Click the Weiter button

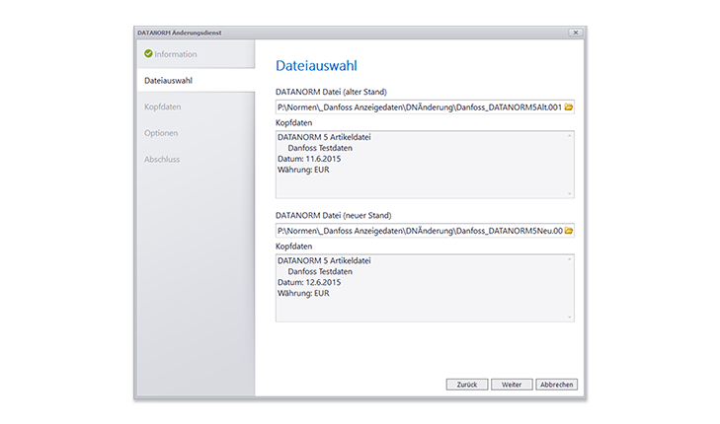512,385
